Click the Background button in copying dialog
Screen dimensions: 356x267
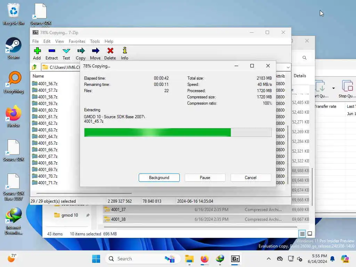(x=159, y=178)
